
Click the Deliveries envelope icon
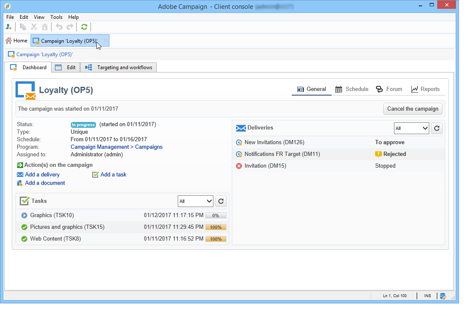[241, 128]
